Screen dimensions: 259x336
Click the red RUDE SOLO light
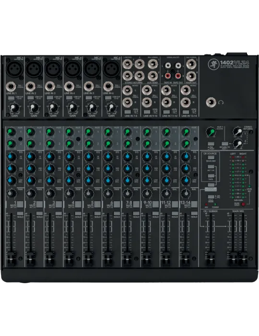point(243,204)
